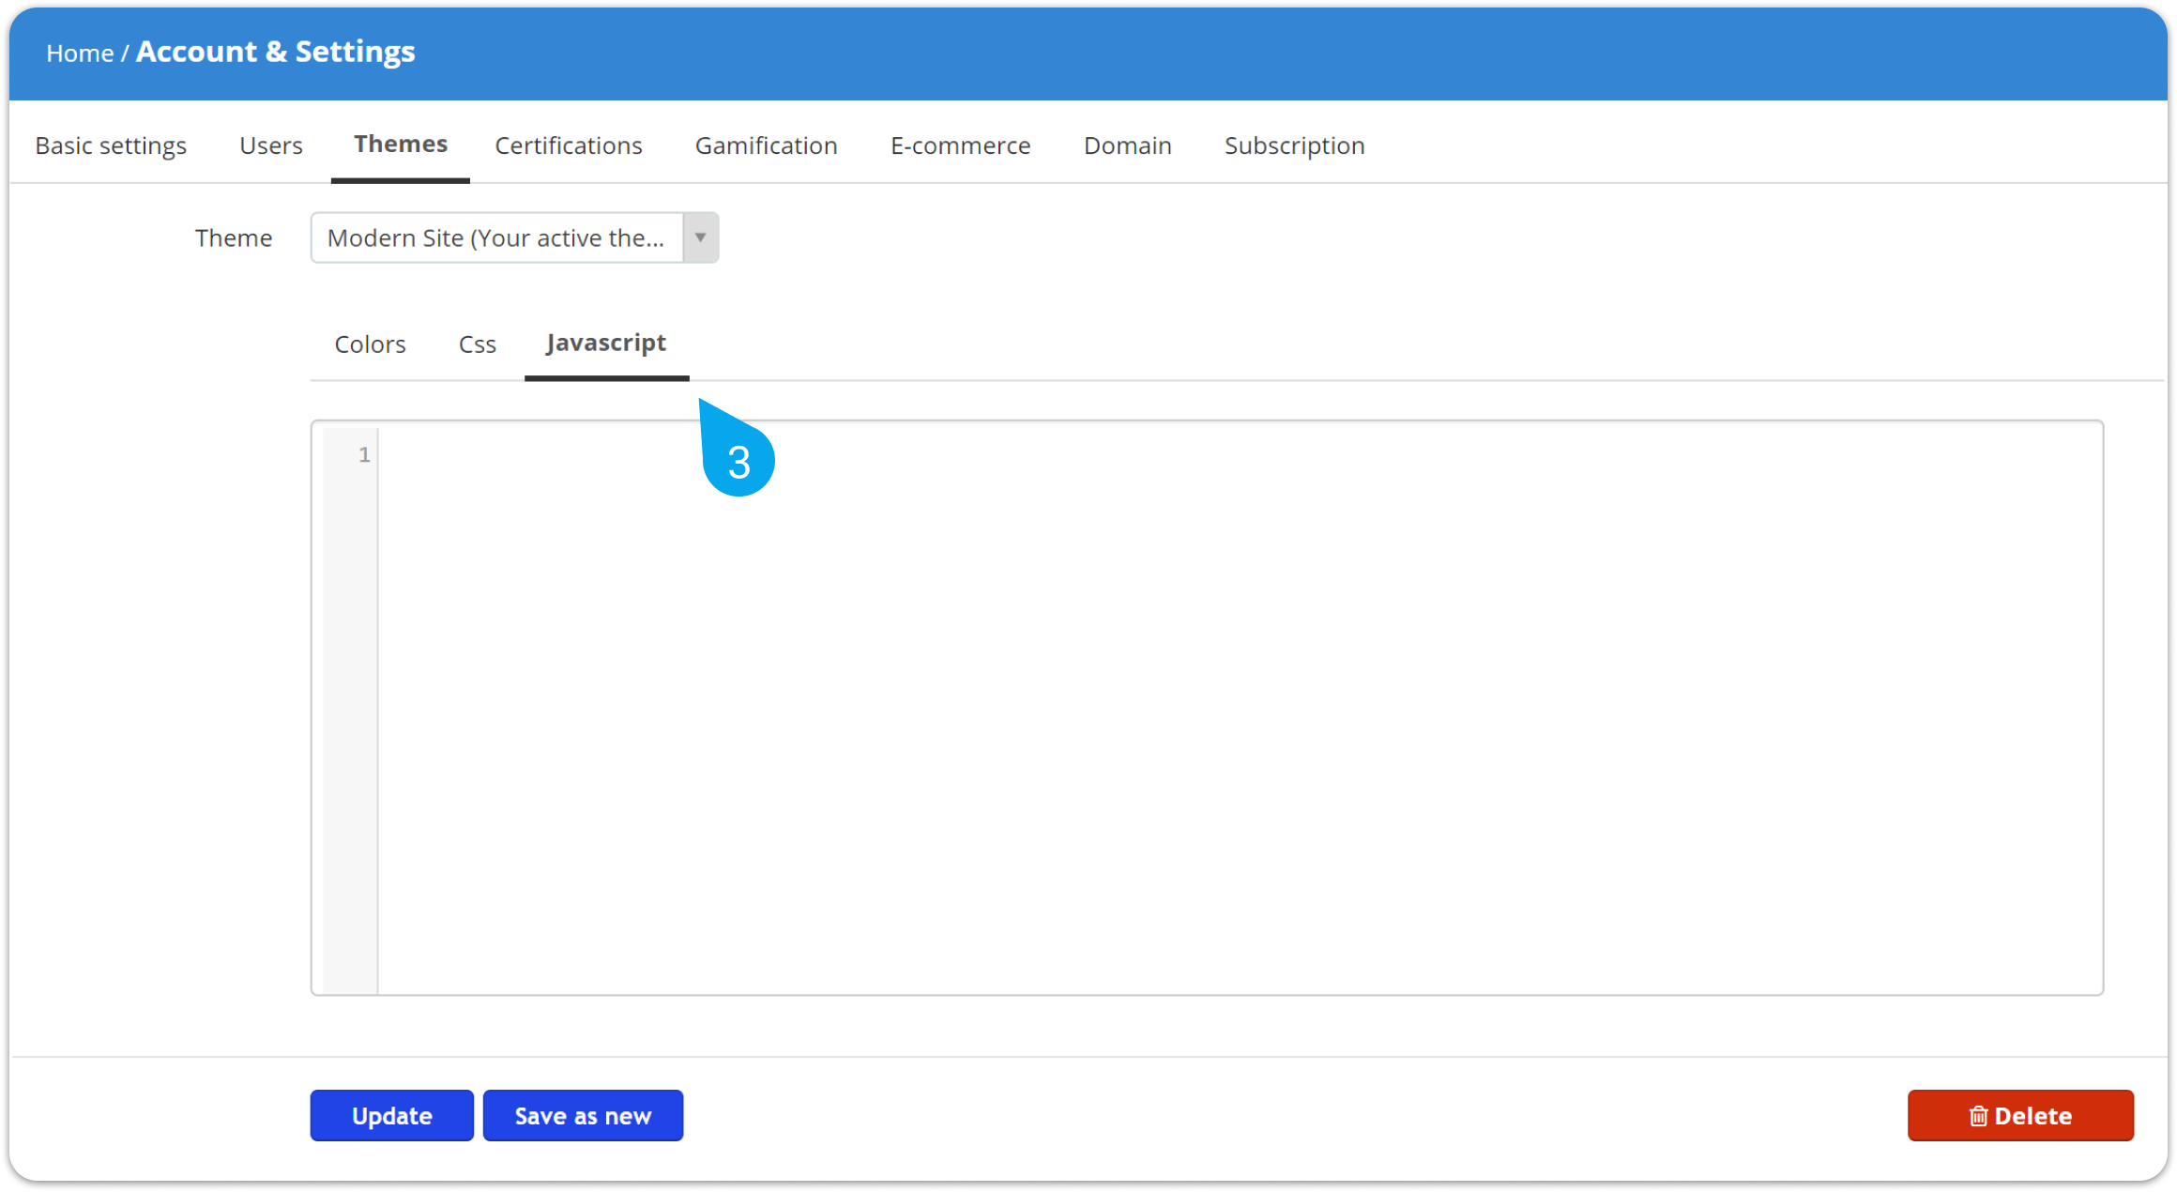
Task: Click the Save as new button
Action: 583,1115
